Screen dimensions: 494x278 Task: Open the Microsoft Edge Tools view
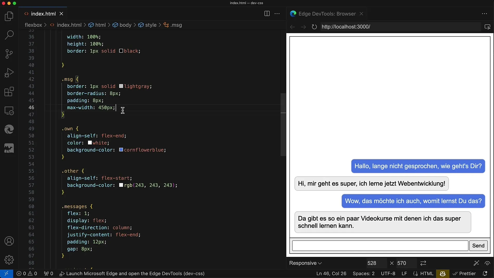coord(9,129)
